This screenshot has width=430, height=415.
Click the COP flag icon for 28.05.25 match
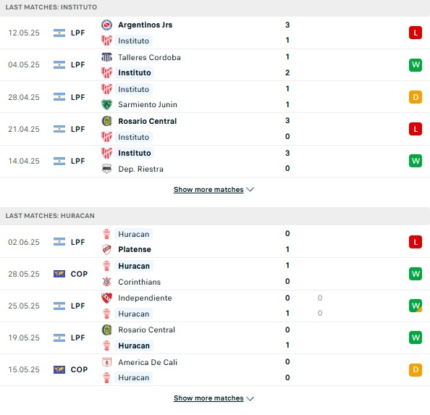[59, 274]
